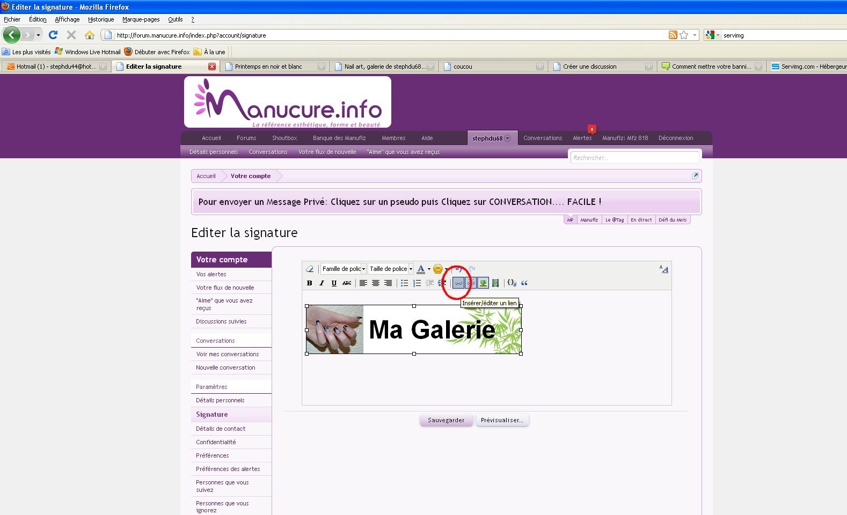Image resolution: width=847 pixels, height=515 pixels.
Task: Center-align the text
Action: coord(376,283)
